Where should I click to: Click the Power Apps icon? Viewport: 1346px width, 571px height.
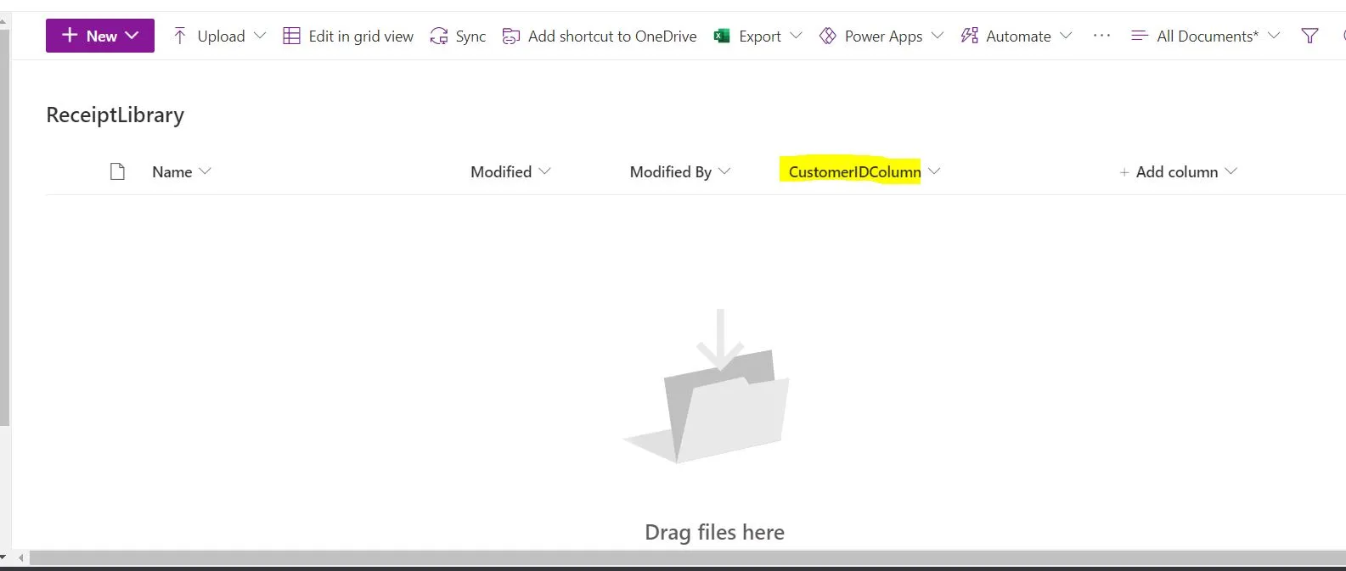point(827,36)
